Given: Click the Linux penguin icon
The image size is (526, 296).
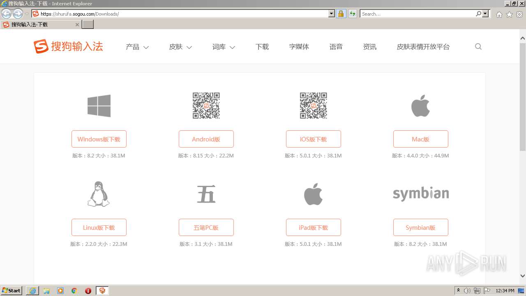Looking at the screenshot, I should pos(99,194).
